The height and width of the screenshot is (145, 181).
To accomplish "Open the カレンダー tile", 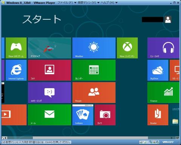I will (x=94, y=70).
